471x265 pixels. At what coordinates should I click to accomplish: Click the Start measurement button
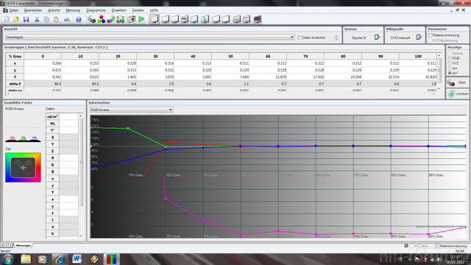coord(457,82)
